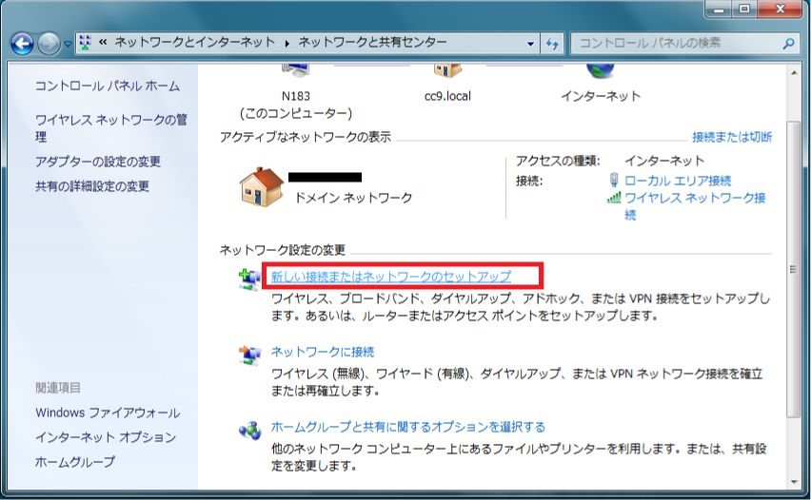Screen dimensions: 811x500
Task: Click the vertical scrollbar thumb
Action: 794,269
